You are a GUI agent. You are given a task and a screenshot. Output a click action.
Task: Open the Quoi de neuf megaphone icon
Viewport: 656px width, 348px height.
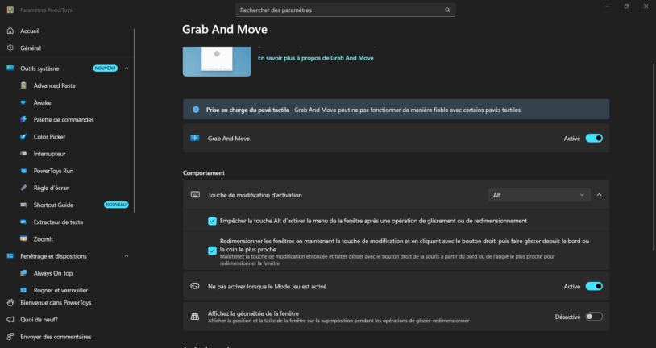(10, 320)
